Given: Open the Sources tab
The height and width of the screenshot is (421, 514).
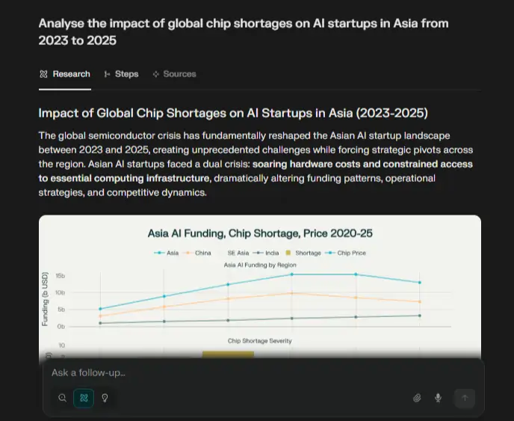Looking at the screenshot, I should (x=174, y=74).
